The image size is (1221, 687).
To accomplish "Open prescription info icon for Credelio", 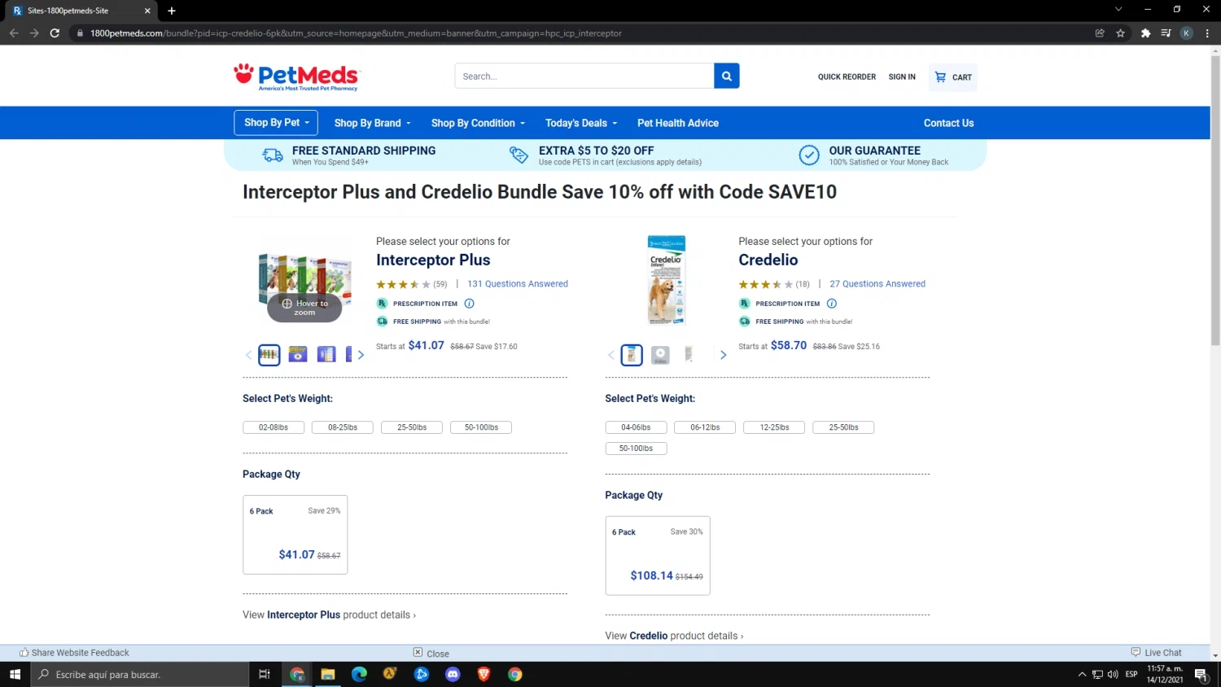I will [831, 304].
